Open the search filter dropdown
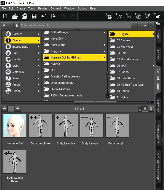 pyautogui.click(x=143, y=26)
